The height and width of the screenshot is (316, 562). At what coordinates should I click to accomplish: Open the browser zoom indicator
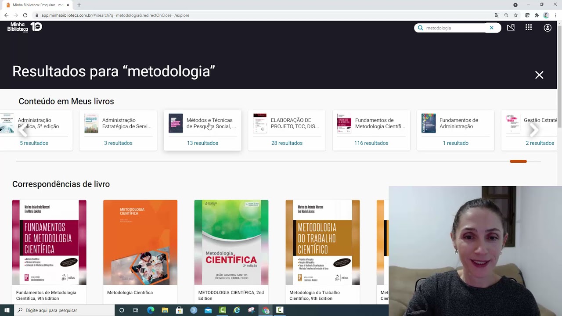click(506, 15)
